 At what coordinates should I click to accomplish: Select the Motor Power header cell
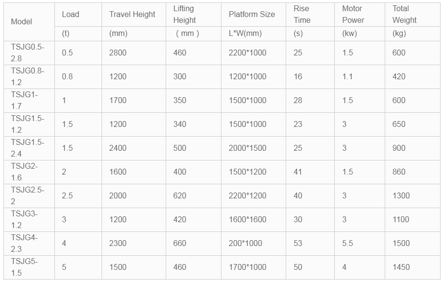359,15
